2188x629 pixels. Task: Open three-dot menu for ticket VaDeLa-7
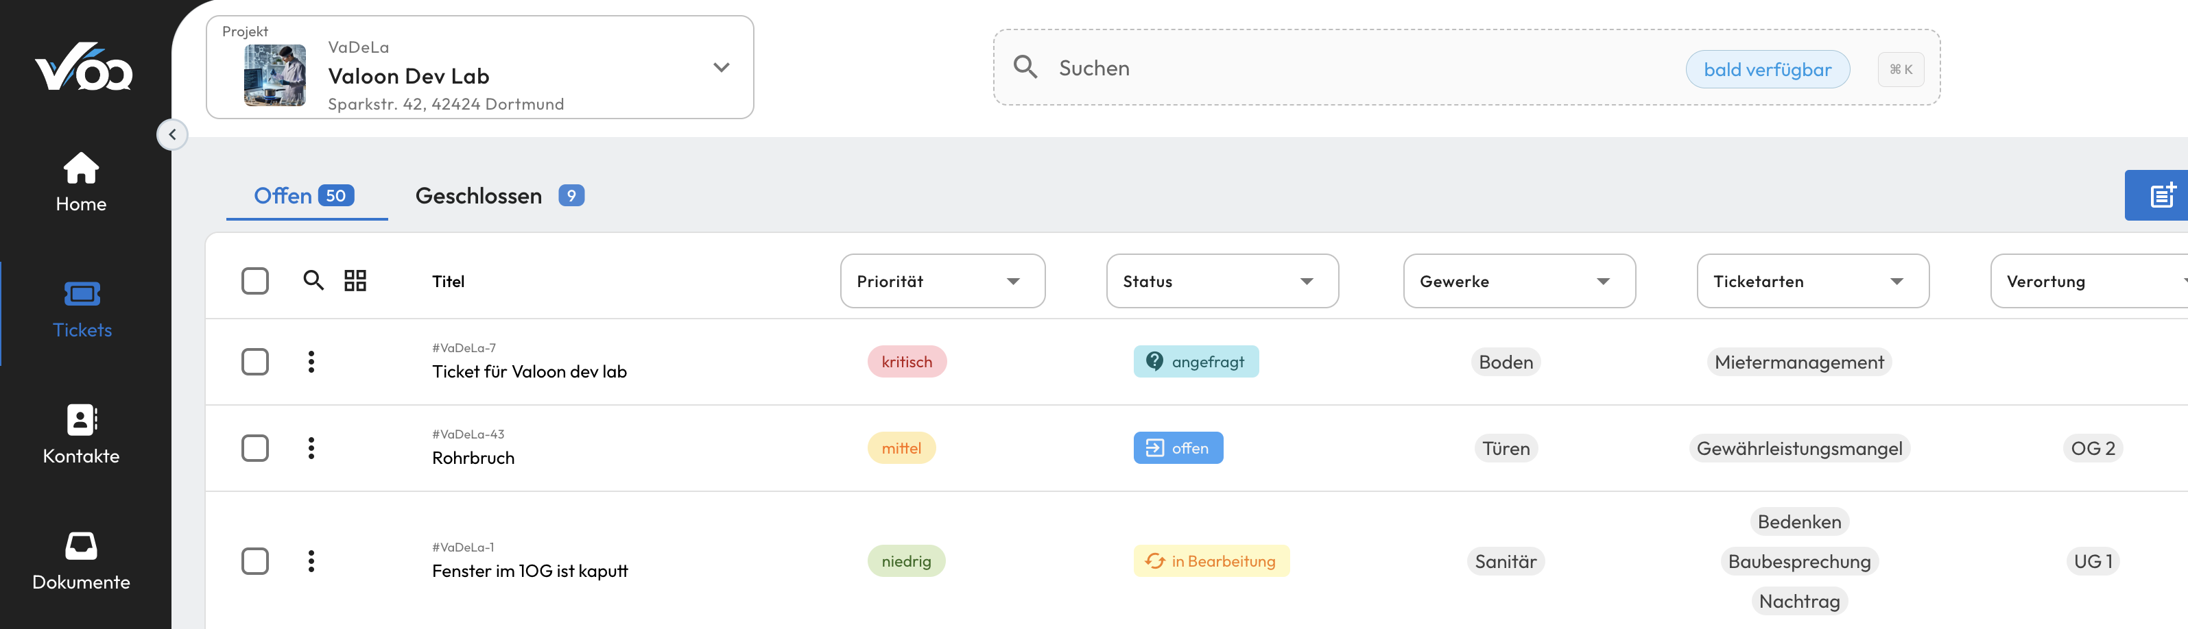pyautogui.click(x=311, y=362)
